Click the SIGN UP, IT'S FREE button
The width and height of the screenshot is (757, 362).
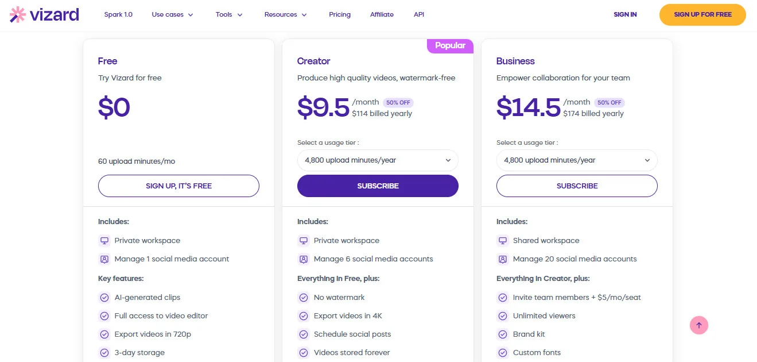click(178, 186)
